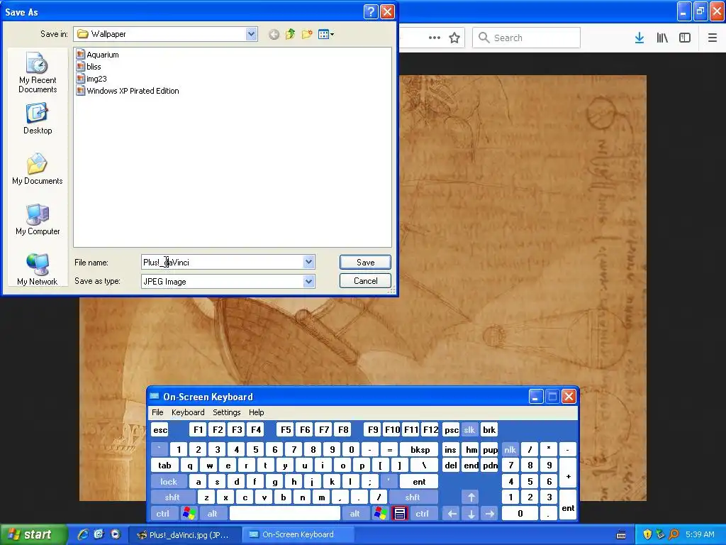Open the Views menu icon in Save As
This screenshot has height=545, width=726.
pos(326,34)
